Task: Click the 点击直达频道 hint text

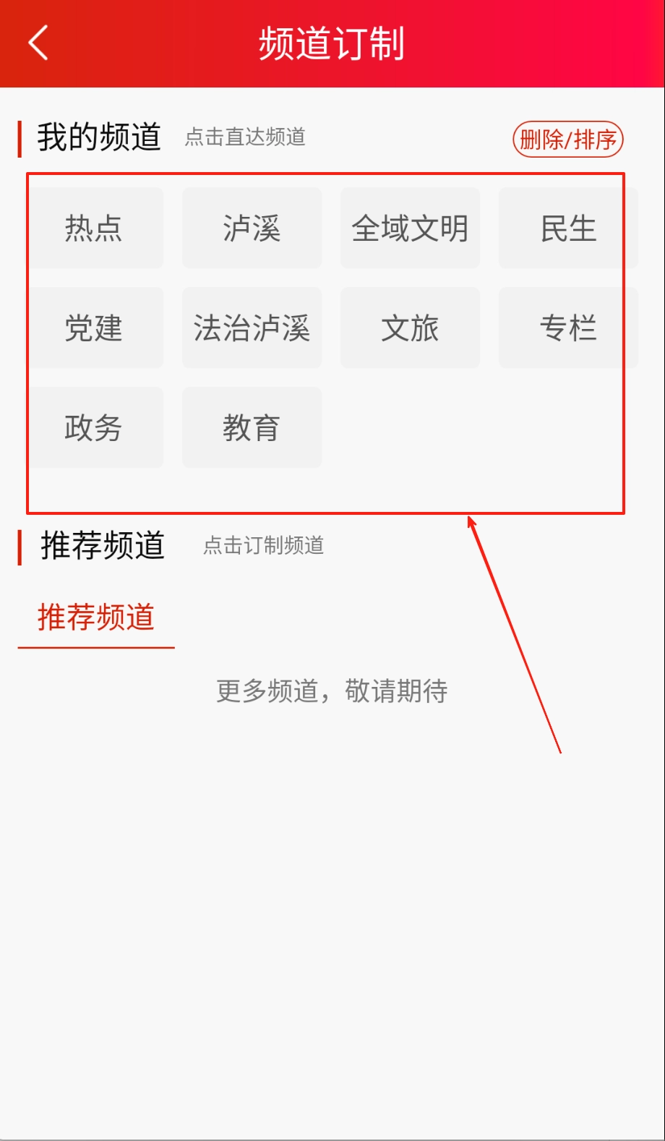Action: coord(245,137)
